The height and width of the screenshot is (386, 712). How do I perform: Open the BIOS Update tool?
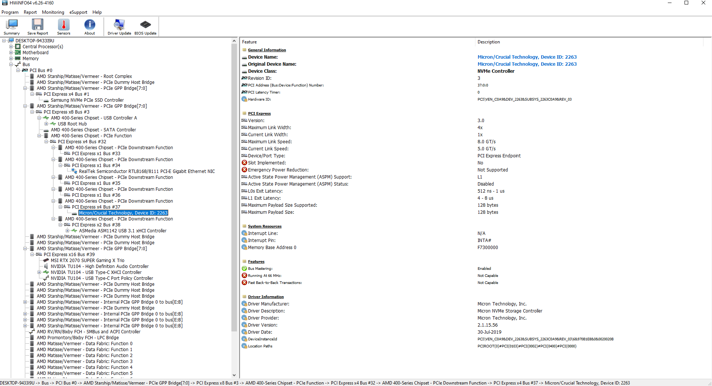tap(145, 27)
